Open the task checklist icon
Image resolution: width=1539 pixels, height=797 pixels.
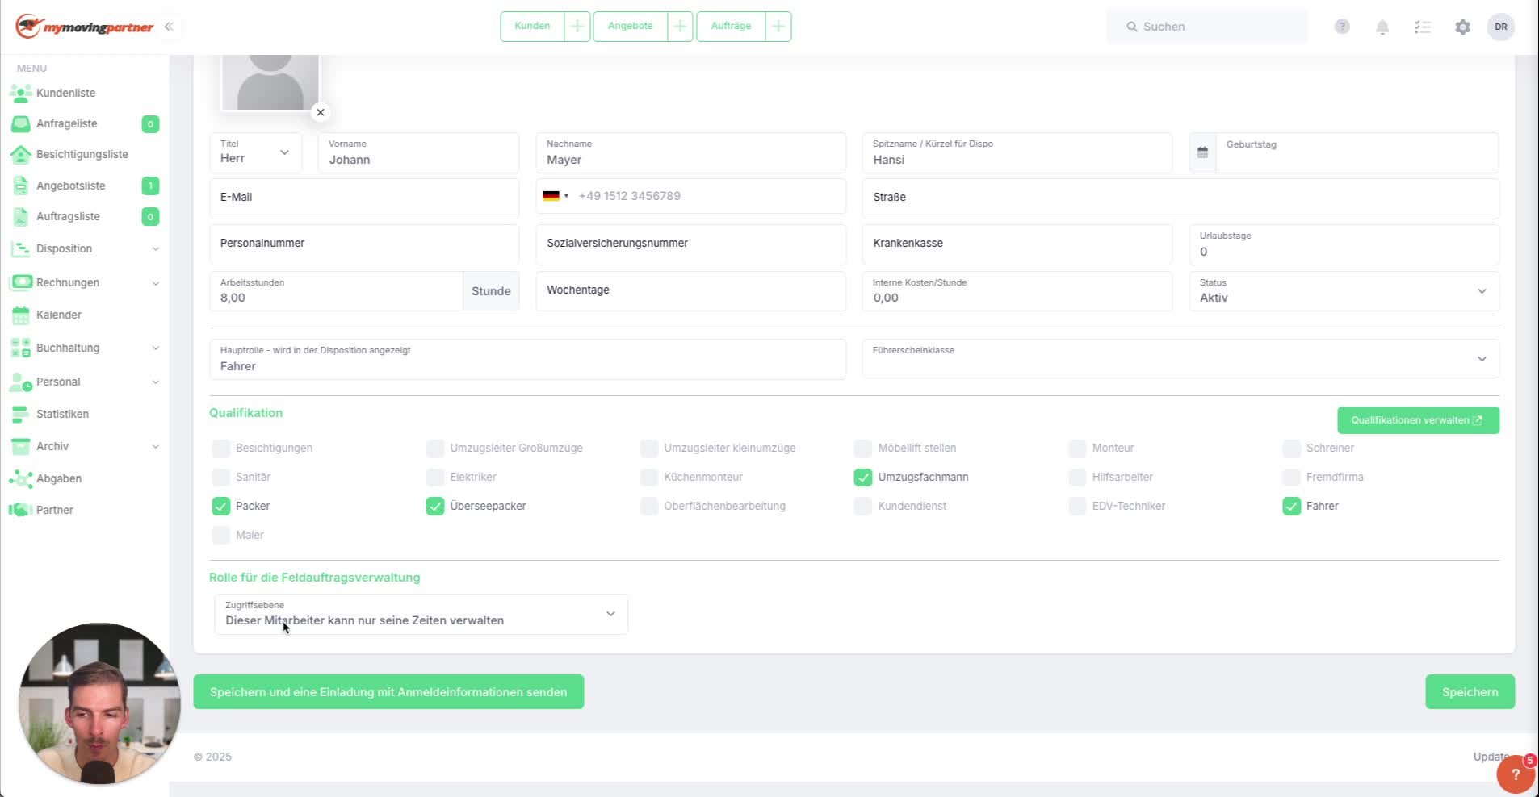1423,27
